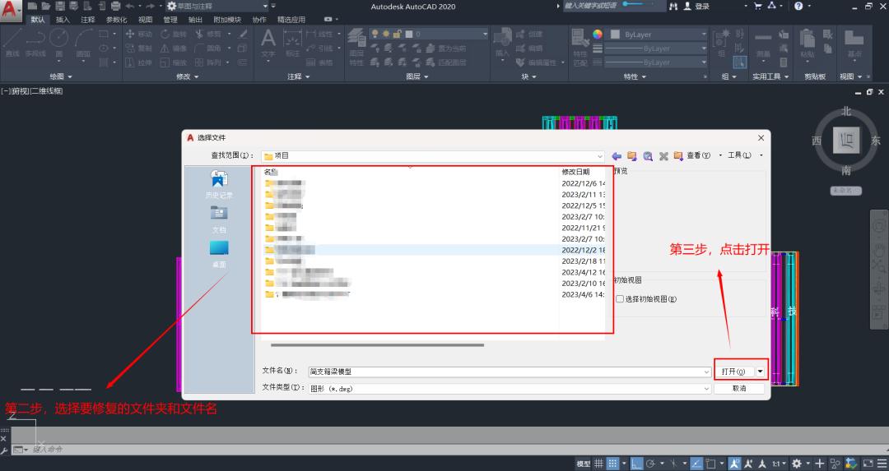Click the 特性匹配 match properties icon

[580, 46]
